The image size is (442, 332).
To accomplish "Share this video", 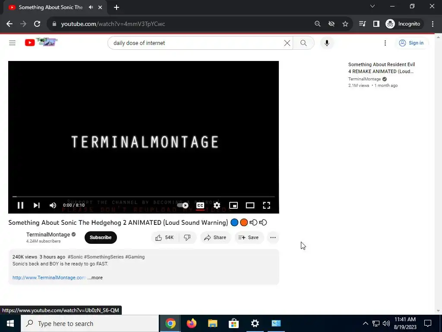I will click(215, 237).
